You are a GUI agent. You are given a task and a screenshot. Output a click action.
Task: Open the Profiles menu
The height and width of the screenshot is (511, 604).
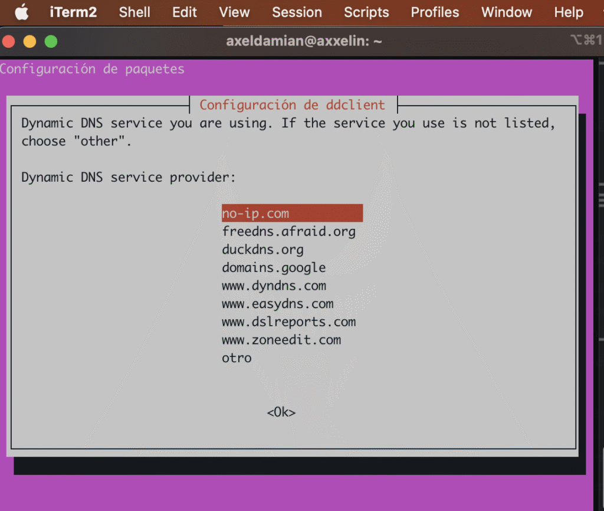coord(435,12)
